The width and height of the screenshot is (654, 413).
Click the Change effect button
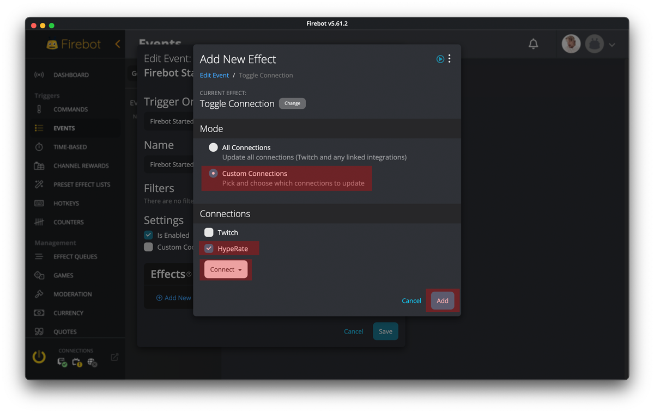[x=292, y=103]
